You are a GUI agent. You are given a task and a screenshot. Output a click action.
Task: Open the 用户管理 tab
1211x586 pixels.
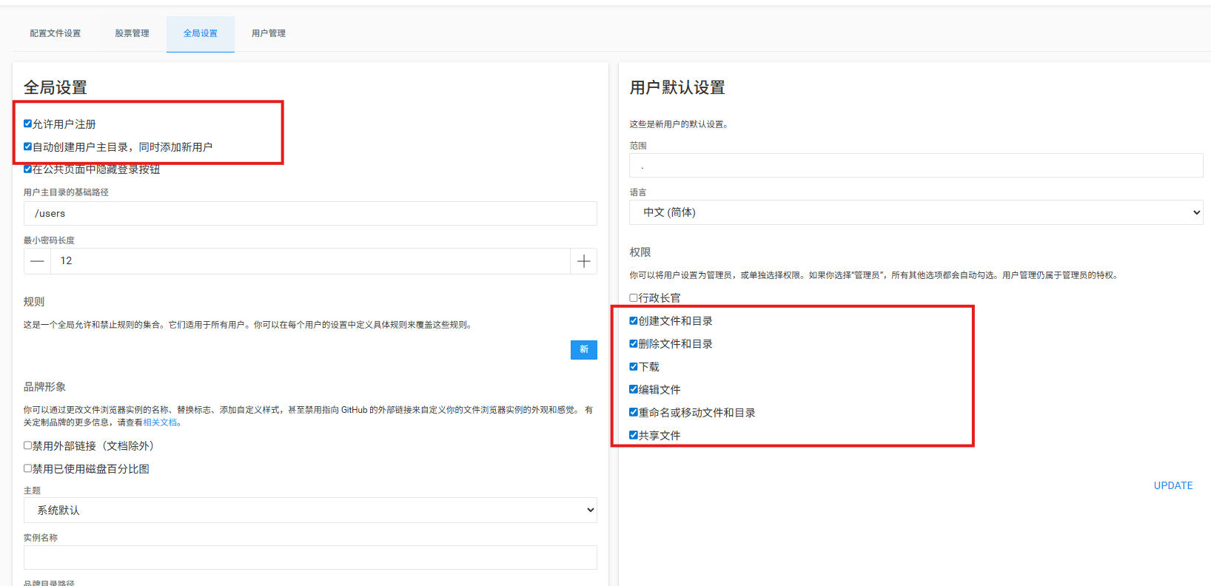(x=269, y=33)
